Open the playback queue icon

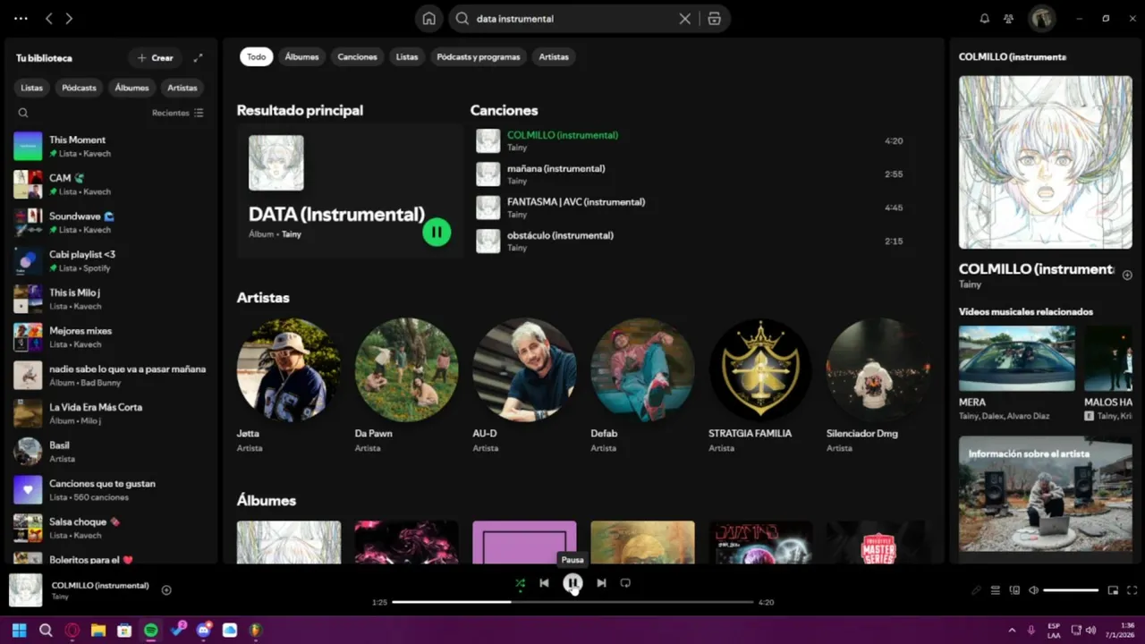996,590
